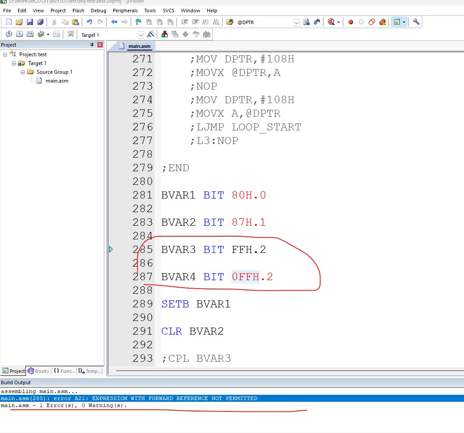Toggle bookmark with the flag icon

(138, 22)
